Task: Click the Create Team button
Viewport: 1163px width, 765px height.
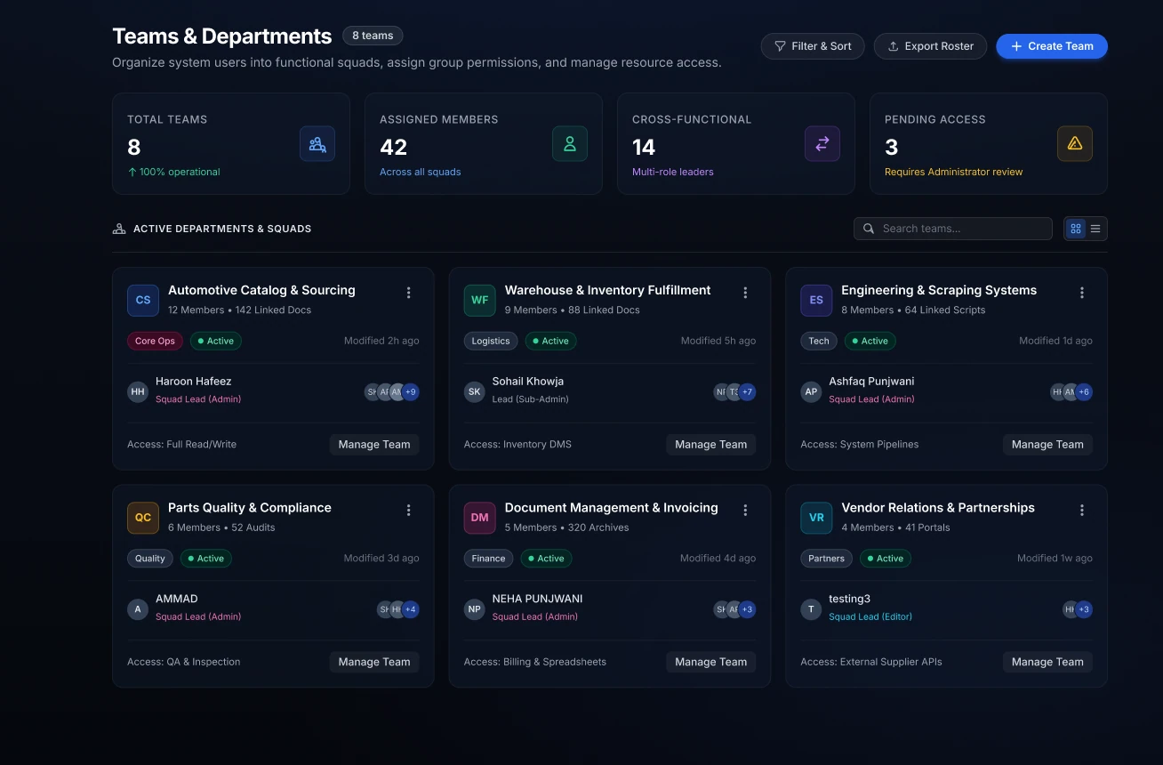Action: 1052,46
